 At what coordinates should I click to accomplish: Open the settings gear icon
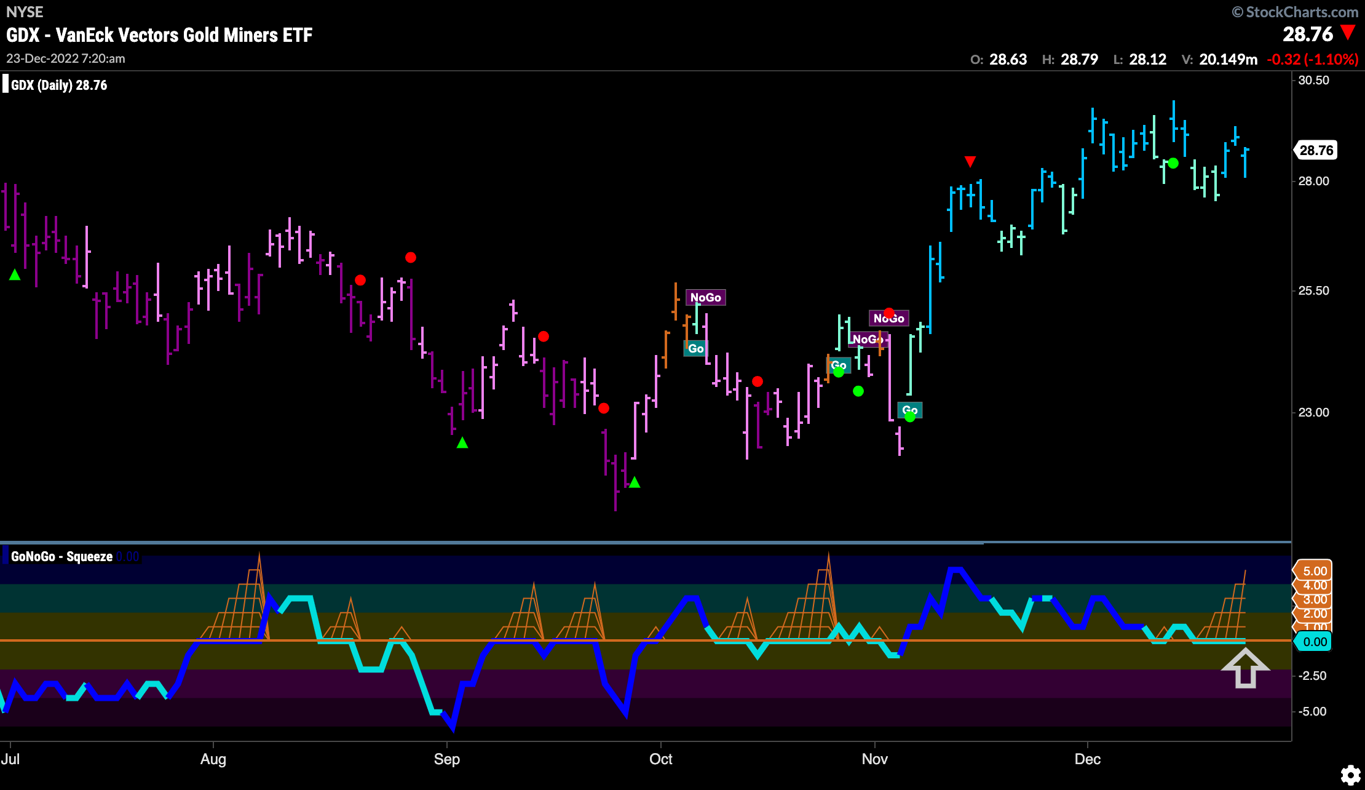click(x=1350, y=775)
